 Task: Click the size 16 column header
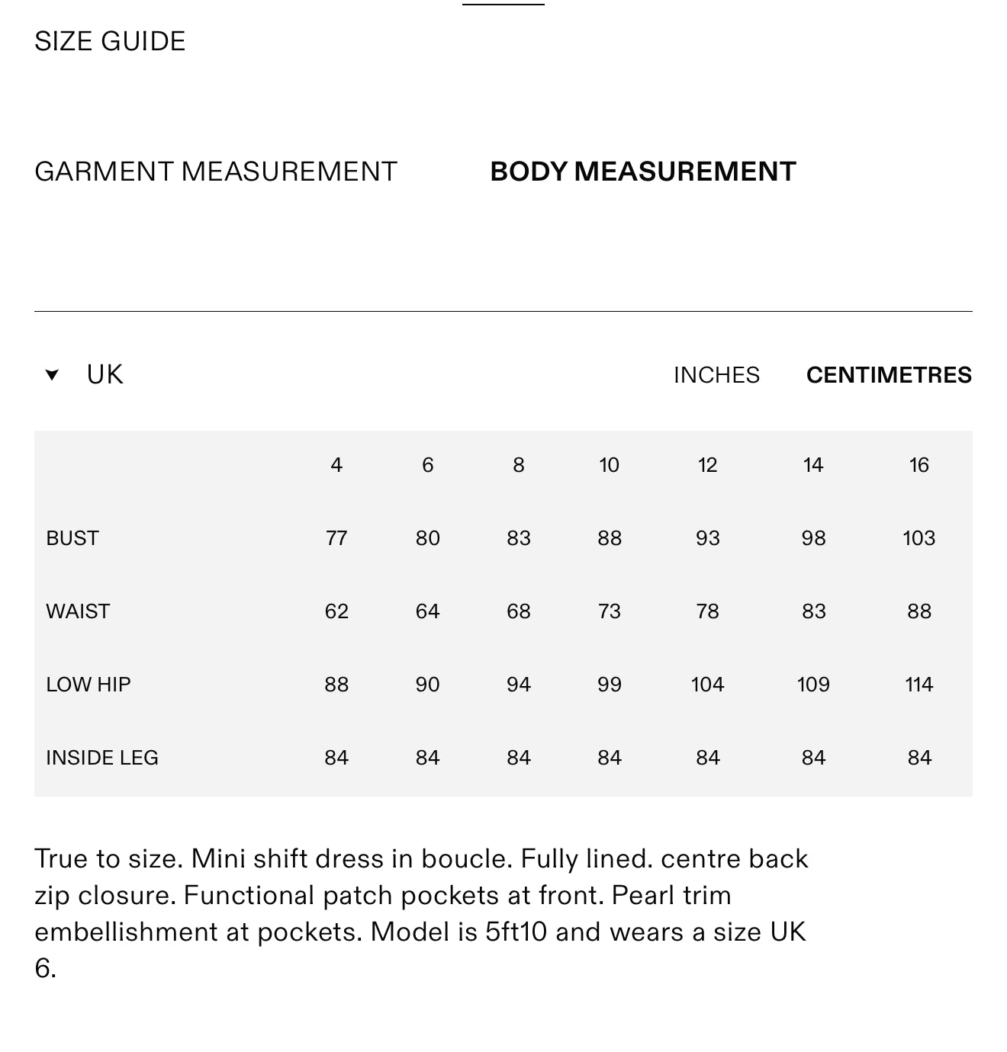[919, 465]
